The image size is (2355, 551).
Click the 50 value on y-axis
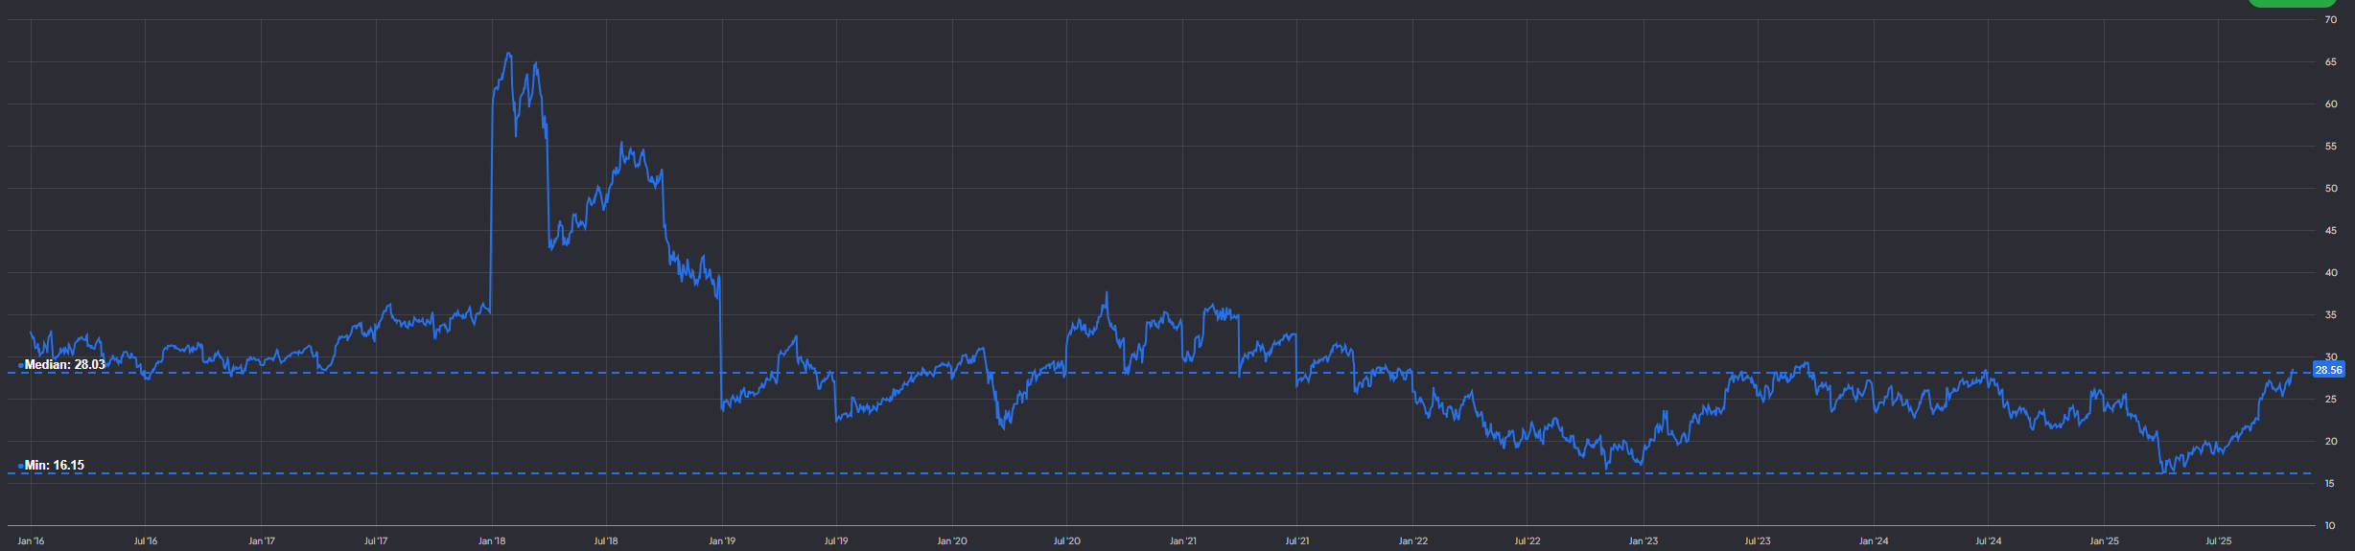point(2330,189)
